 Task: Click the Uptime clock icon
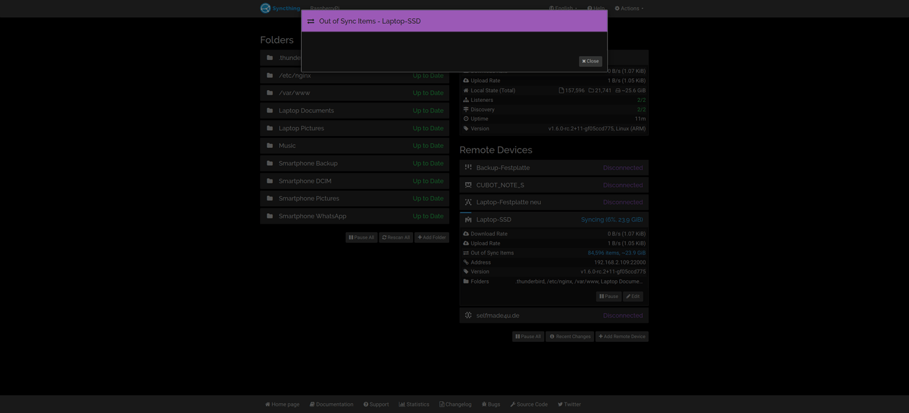point(466,119)
